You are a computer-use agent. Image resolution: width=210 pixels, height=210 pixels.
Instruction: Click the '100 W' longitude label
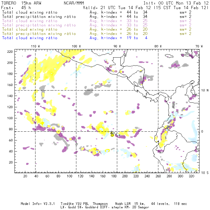[76, 46]
